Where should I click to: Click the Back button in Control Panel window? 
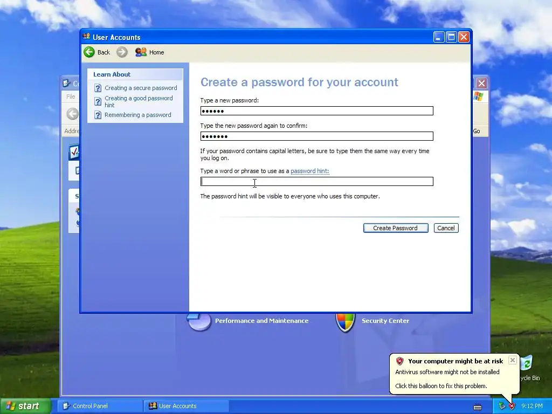click(x=73, y=114)
